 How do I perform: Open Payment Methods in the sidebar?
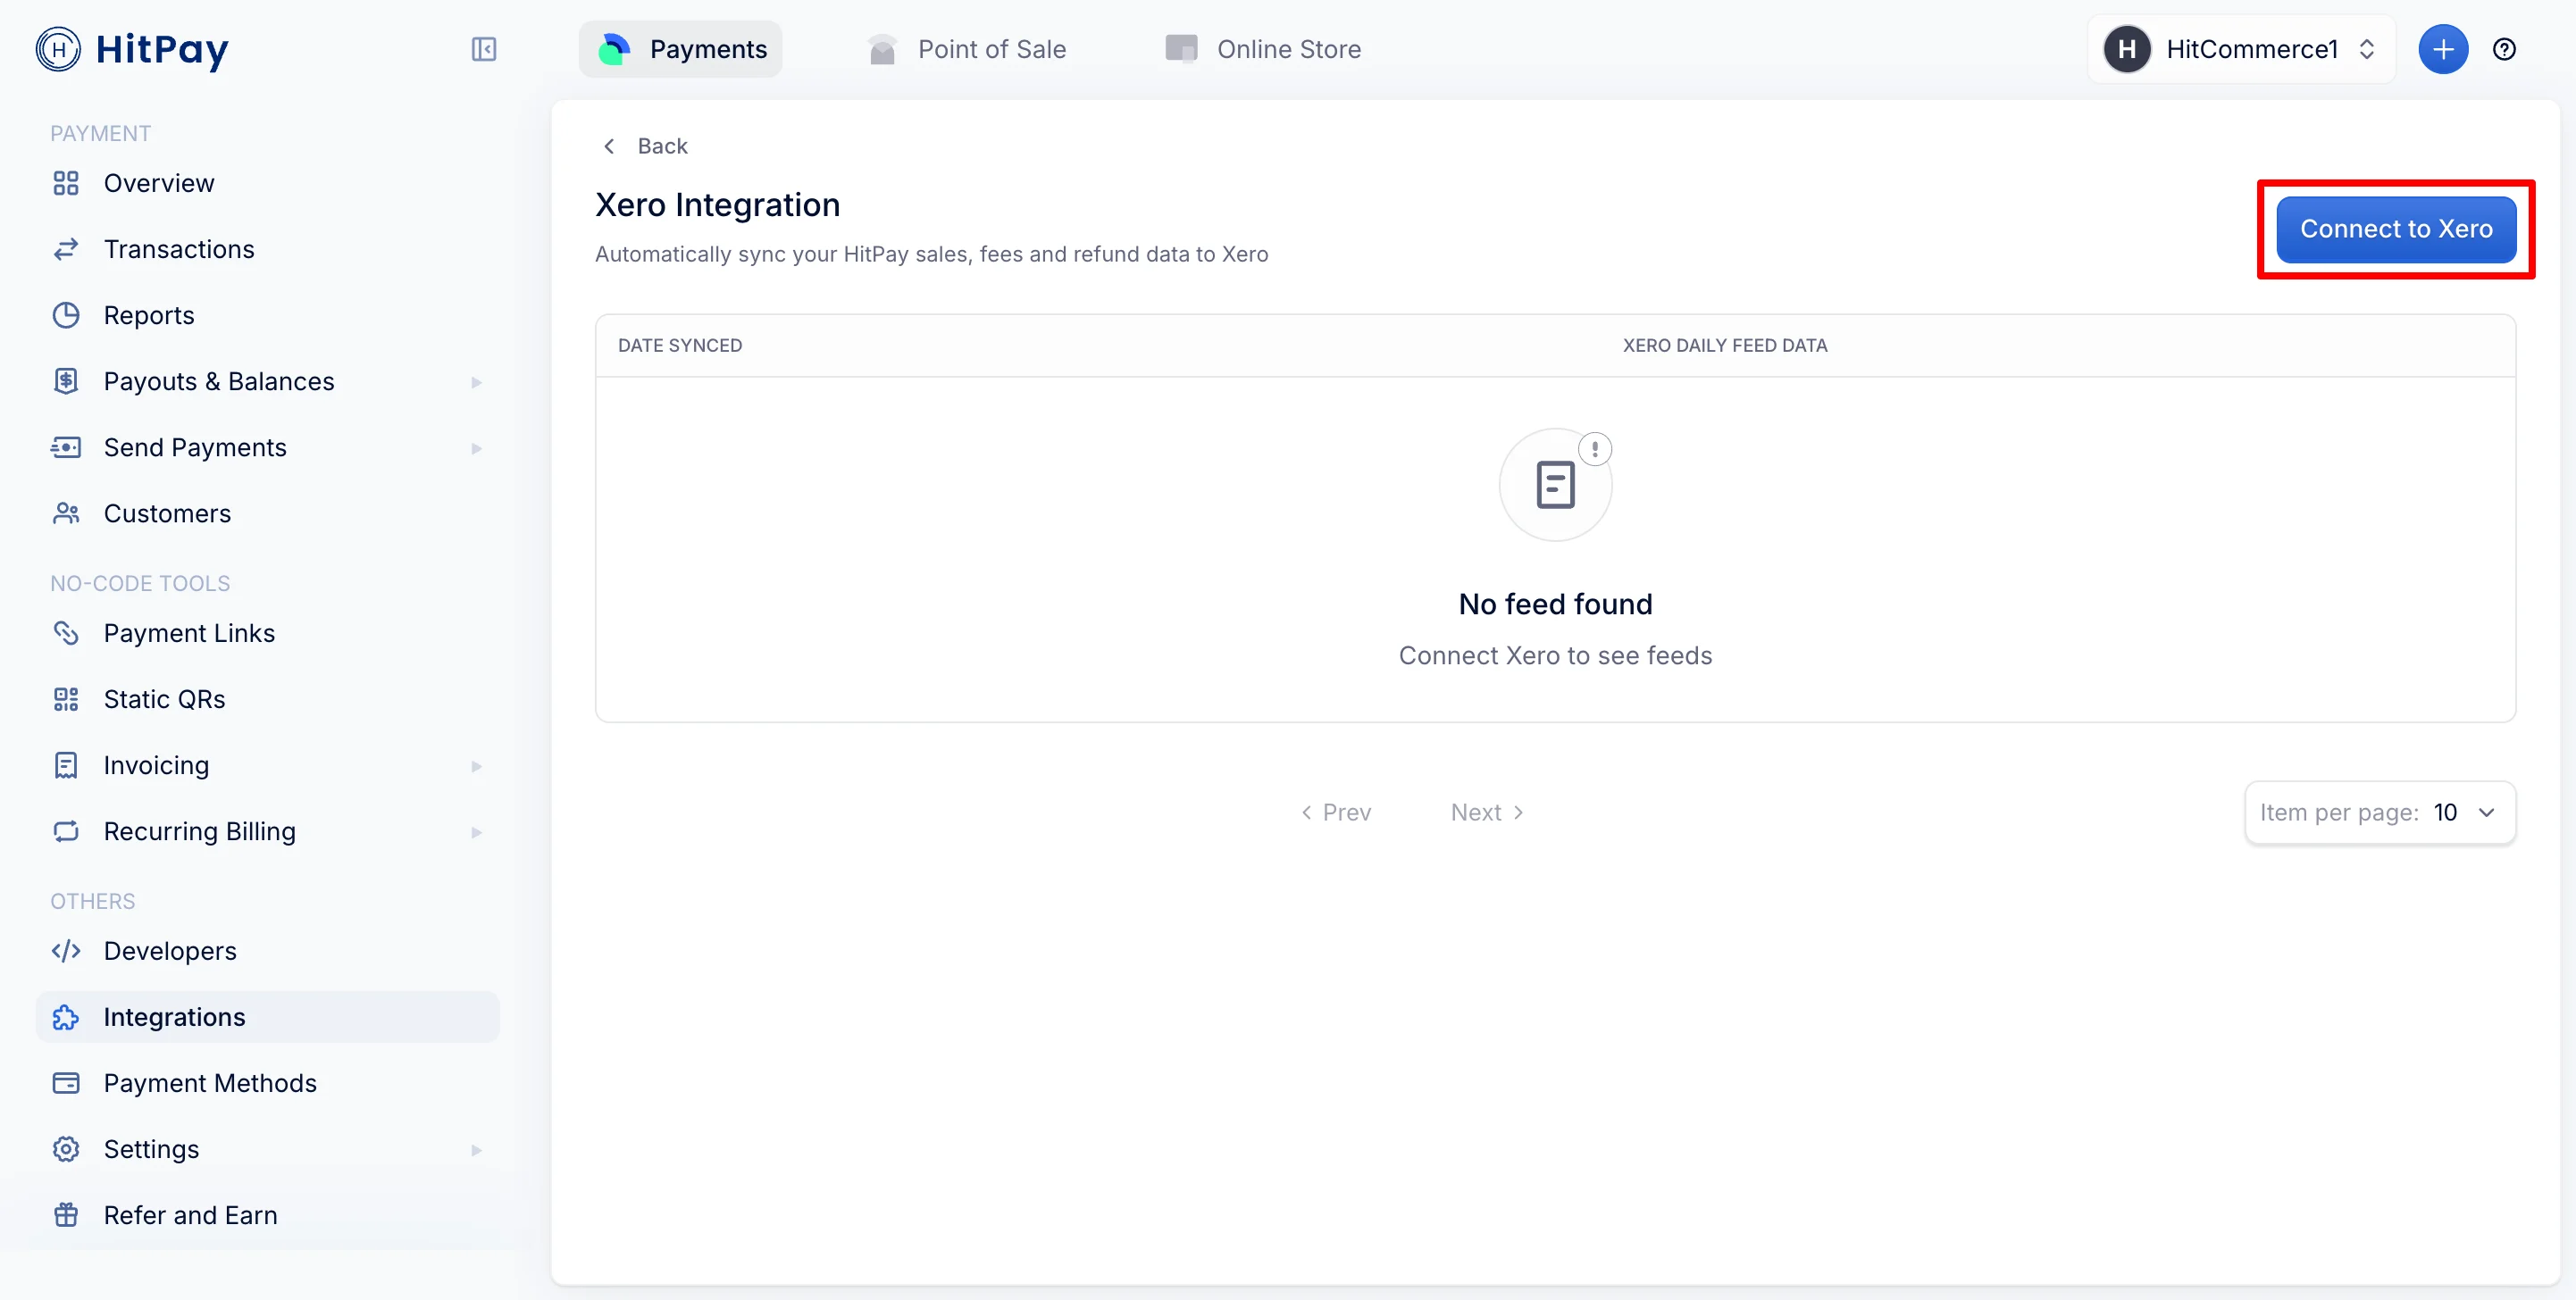[267, 1082]
